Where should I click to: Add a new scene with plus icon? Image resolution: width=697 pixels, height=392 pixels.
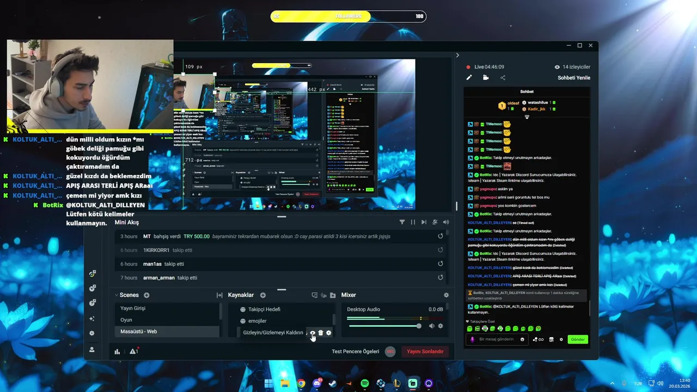[x=146, y=295]
